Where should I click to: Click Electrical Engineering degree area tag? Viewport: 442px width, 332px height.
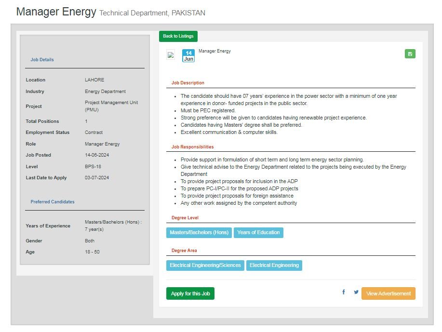274,265
